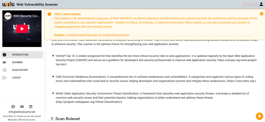This screenshot has height=122, width=265.
Task: Click the orange info icon in banner
Action: click(x=49, y=14)
